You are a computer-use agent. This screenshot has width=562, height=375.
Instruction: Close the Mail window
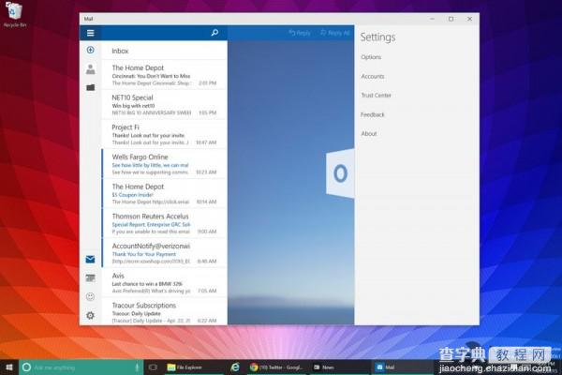469,19
